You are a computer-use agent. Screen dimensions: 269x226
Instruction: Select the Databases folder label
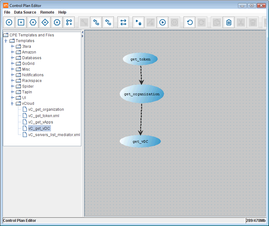coord(32,58)
